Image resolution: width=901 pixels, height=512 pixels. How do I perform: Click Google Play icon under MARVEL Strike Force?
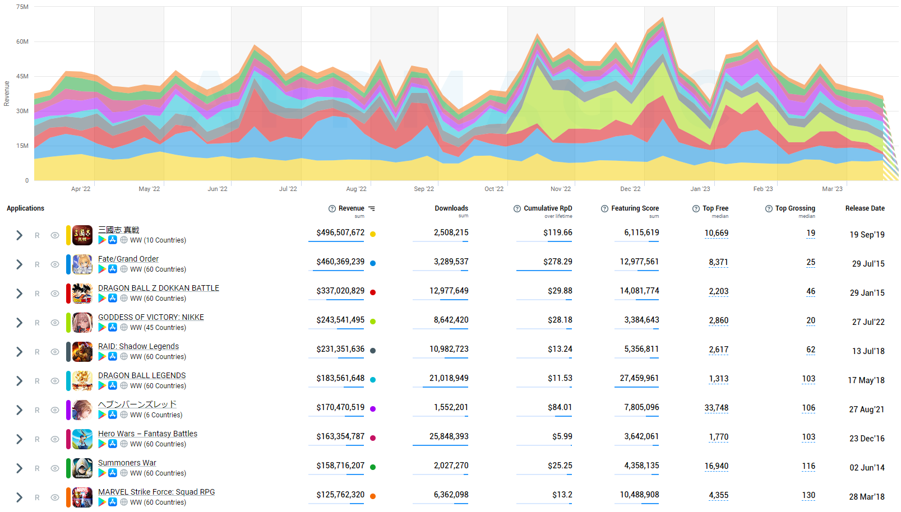click(x=102, y=502)
